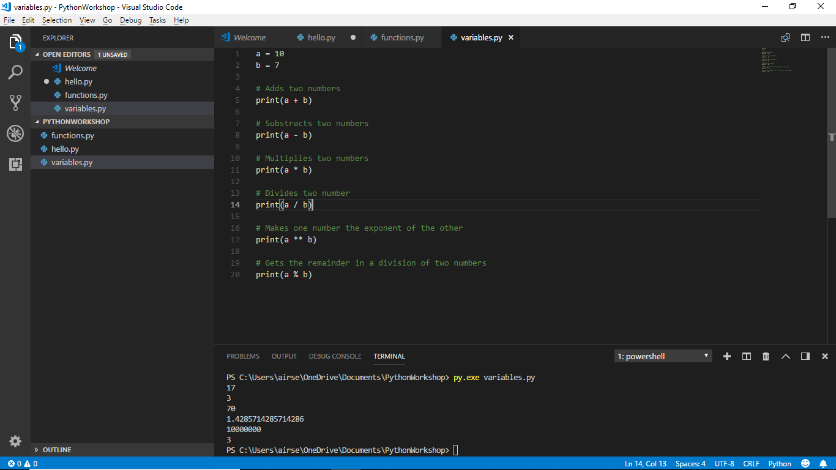Click the Open Changes icon in editor toolbar
836x470 pixels.
pyautogui.click(x=786, y=37)
